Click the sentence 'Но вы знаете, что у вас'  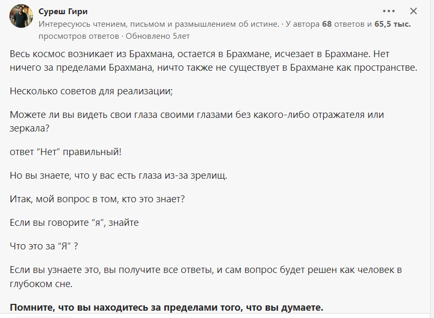pyautogui.click(x=119, y=176)
